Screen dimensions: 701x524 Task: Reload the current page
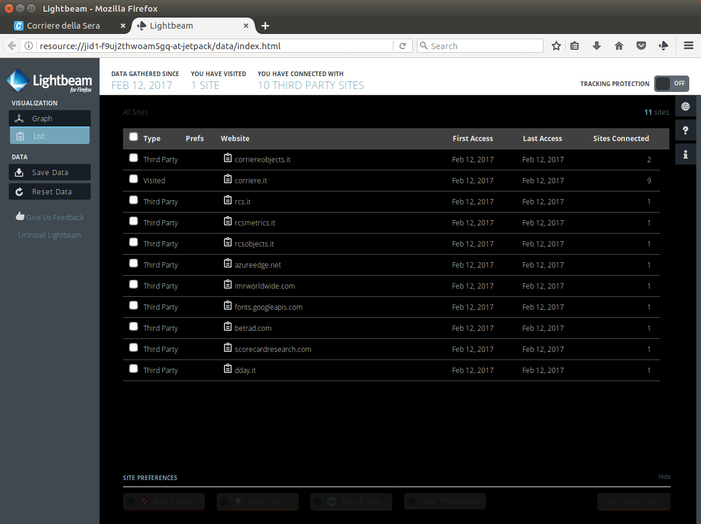402,46
